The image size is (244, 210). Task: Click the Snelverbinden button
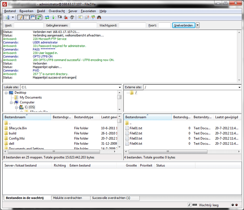point(183,25)
